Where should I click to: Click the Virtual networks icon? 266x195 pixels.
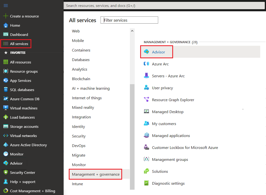tap(6, 136)
